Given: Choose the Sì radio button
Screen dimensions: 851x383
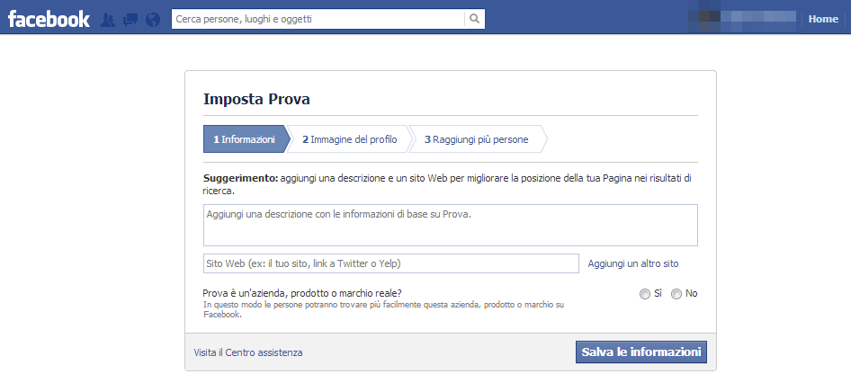Looking at the screenshot, I should 645,294.
